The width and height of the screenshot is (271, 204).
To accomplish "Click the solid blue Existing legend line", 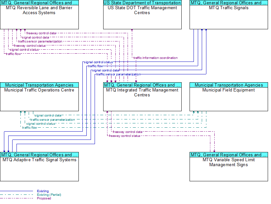I will point(16,191).
